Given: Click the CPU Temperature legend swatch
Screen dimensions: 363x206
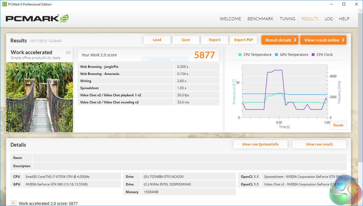Looking at the screenshot, I should click(x=240, y=55).
